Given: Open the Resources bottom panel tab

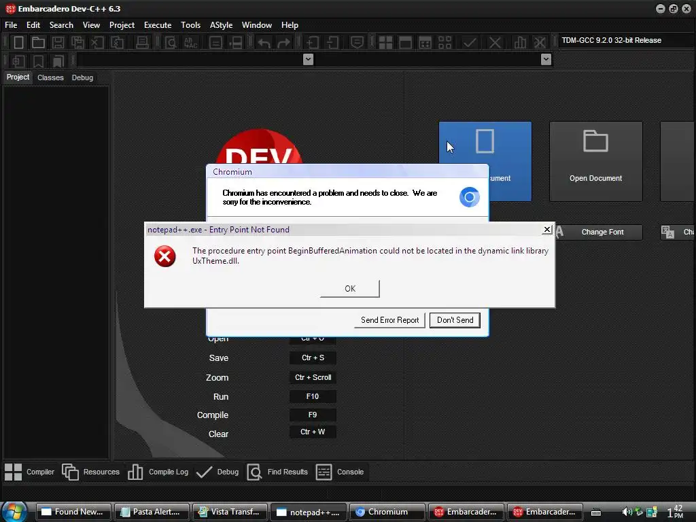Looking at the screenshot, I should [x=90, y=472].
